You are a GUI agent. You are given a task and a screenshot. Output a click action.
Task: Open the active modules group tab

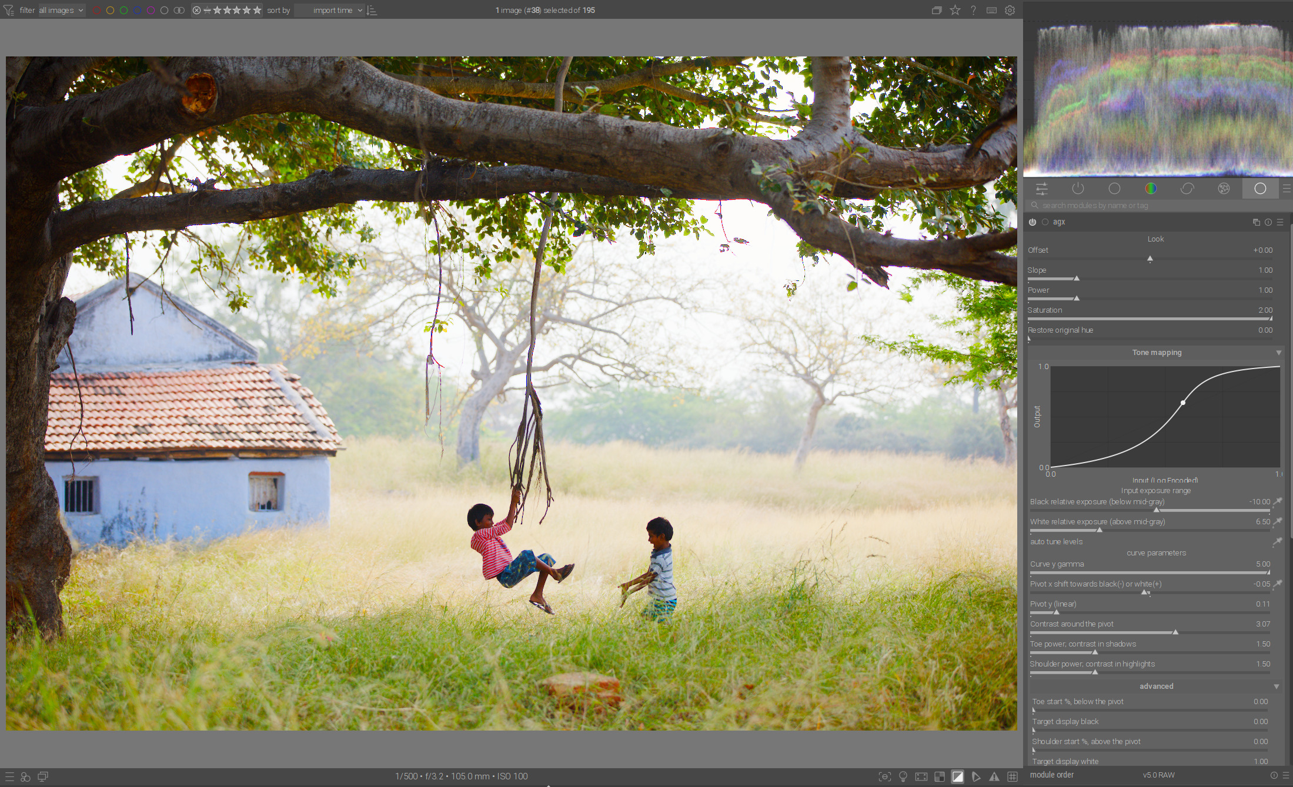(1078, 189)
